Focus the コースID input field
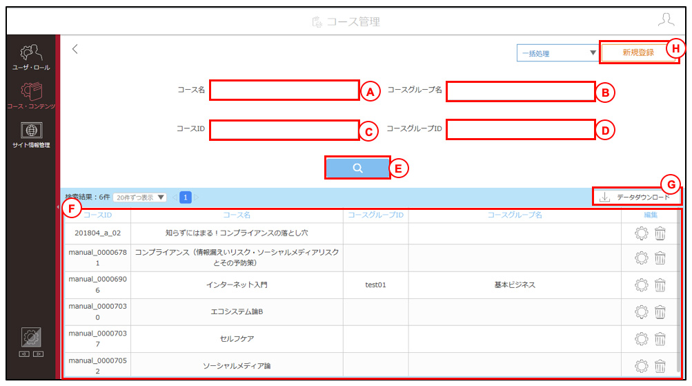Image resolution: width=692 pixels, height=386 pixels. click(x=284, y=131)
